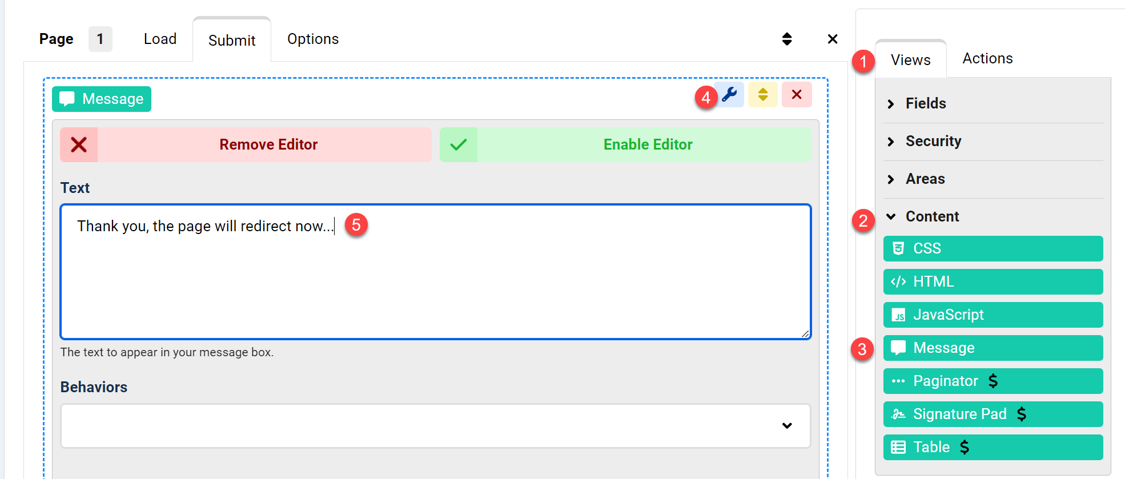Add the CSS content view
This screenshot has height=479, width=1125.
pos(993,248)
